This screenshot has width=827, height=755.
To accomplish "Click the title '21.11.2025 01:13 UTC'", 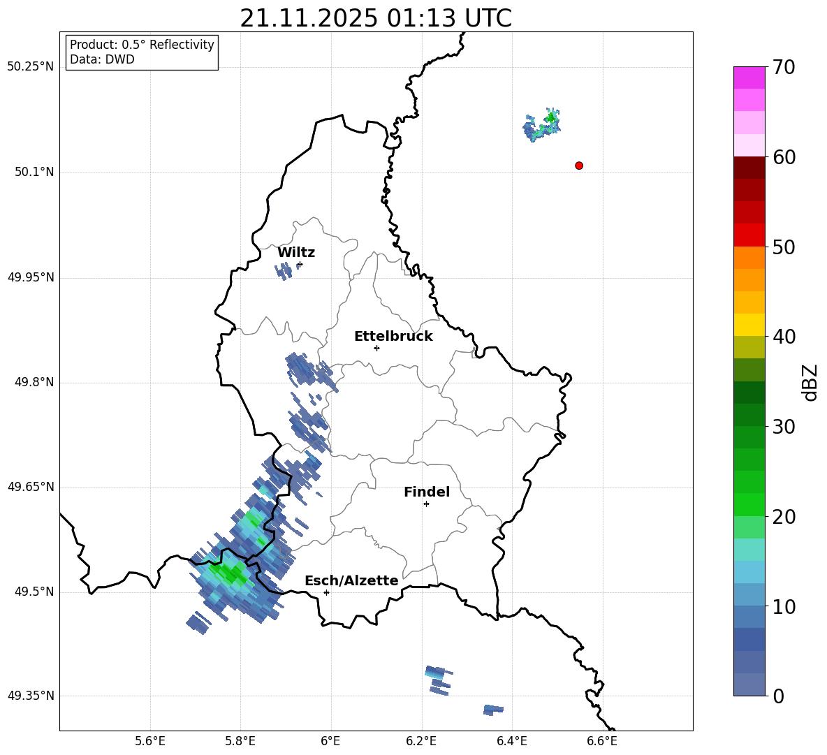I will click(x=376, y=18).
